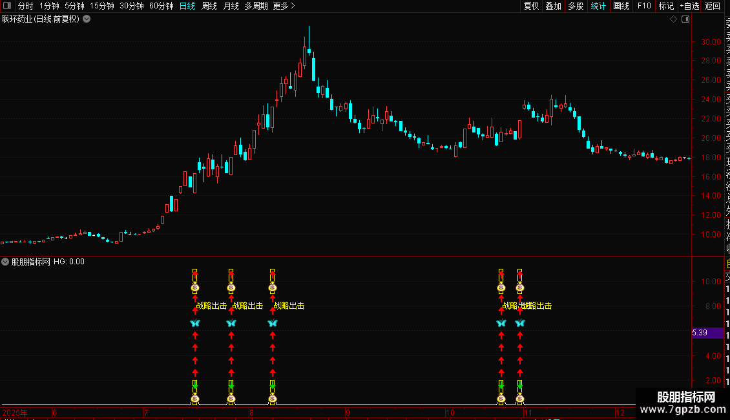
Task: Click the 多股 multi-stock button
Action: pos(576,6)
